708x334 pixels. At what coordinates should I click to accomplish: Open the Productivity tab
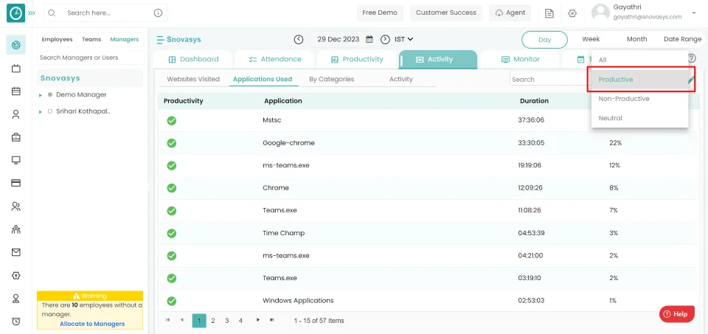click(x=356, y=59)
